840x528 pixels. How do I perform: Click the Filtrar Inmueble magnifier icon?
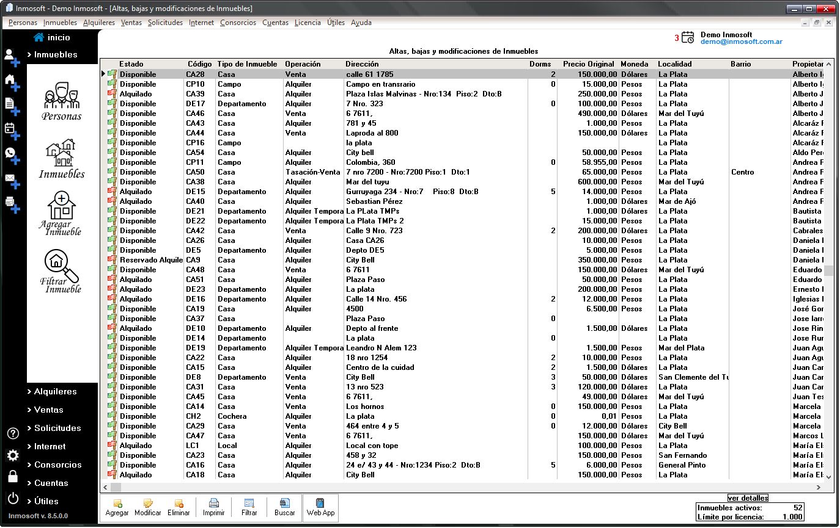[x=62, y=272]
